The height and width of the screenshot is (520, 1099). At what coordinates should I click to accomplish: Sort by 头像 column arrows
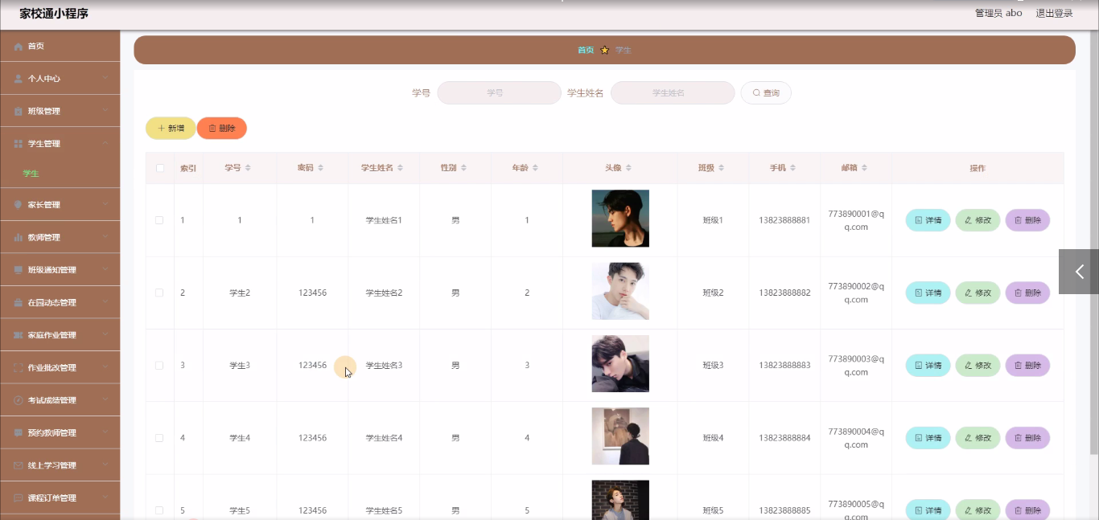pyautogui.click(x=628, y=168)
